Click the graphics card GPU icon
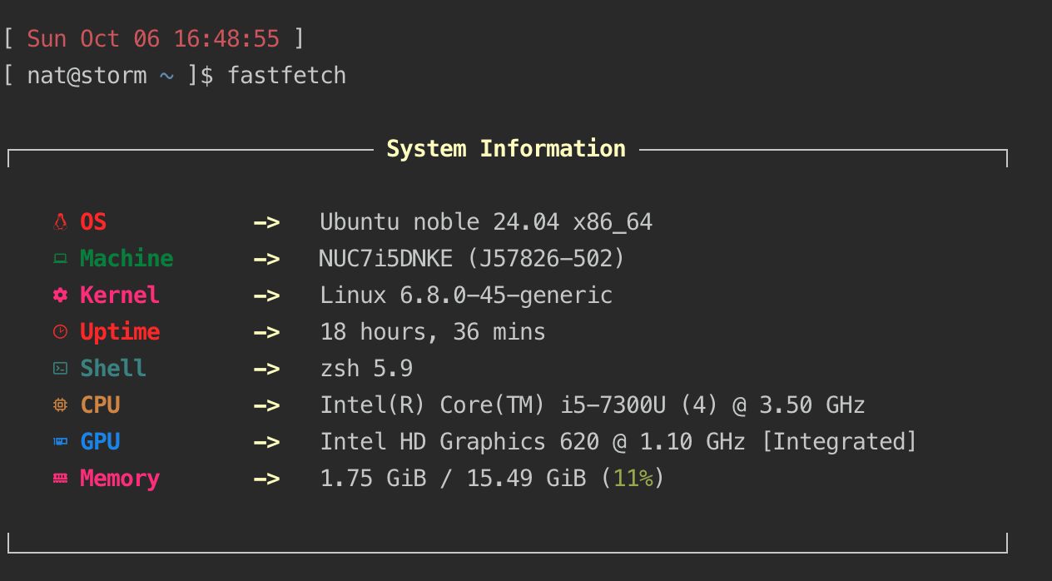This screenshot has height=581, width=1052. click(60, 442)
